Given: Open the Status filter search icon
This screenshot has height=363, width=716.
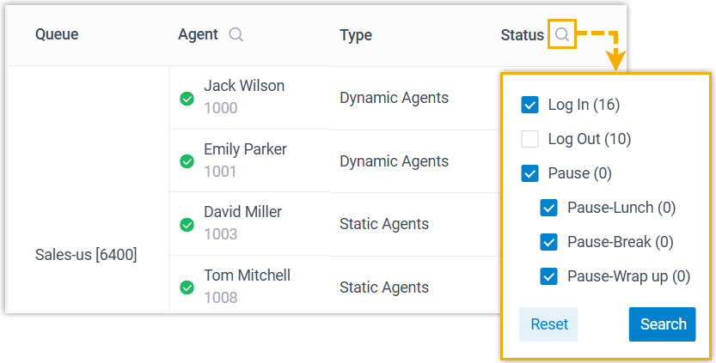Looking at the screenshot, I should pyautogui.click(x=561, y=35).
